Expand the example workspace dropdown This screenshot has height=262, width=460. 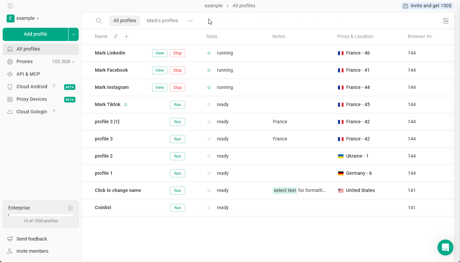click(37, 18)
